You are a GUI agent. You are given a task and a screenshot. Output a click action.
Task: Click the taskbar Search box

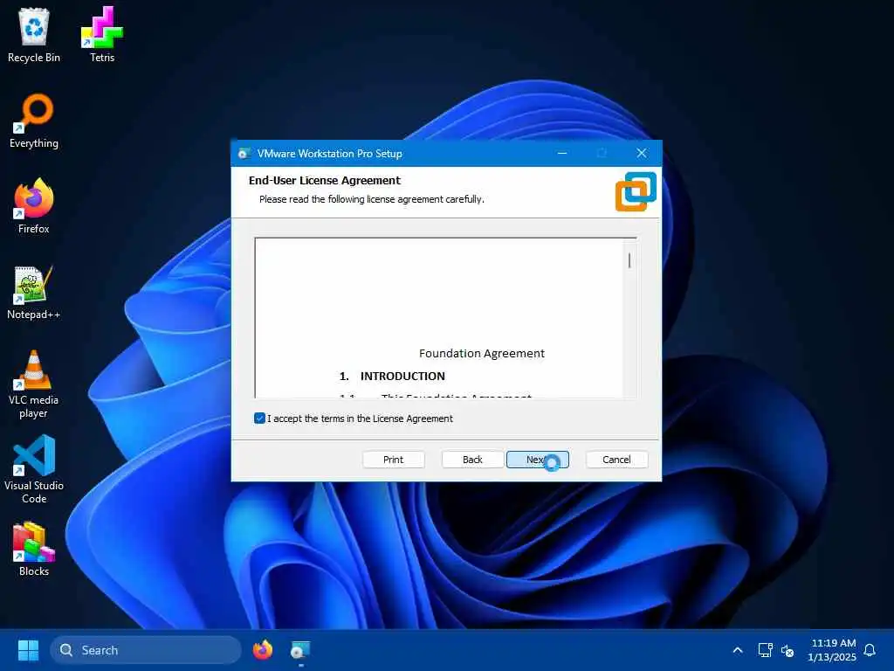pyautogui.click(x=146, y=650)
